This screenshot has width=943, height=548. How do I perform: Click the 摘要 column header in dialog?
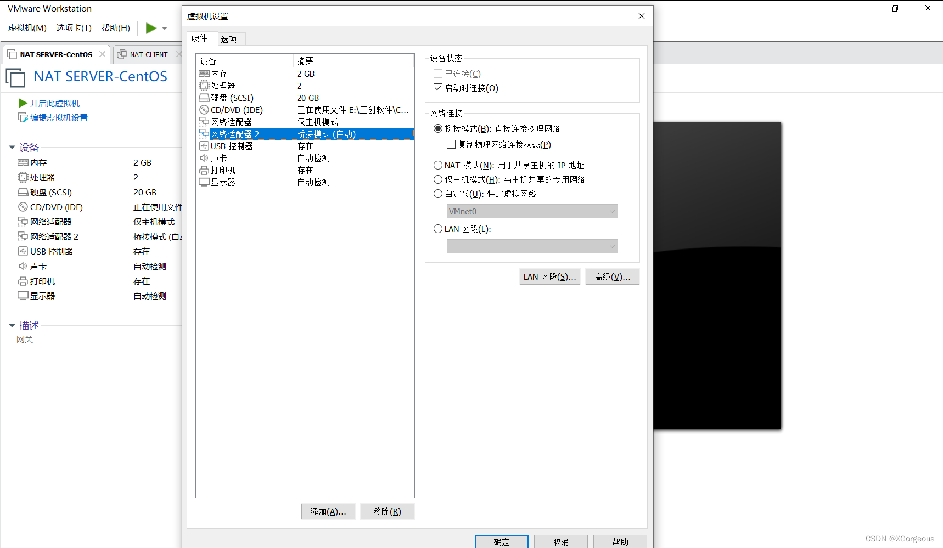click(x=353, y=61)
